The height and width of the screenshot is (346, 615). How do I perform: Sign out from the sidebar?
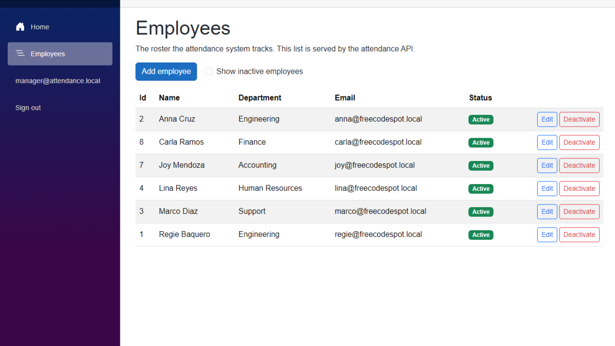[28, 108]
